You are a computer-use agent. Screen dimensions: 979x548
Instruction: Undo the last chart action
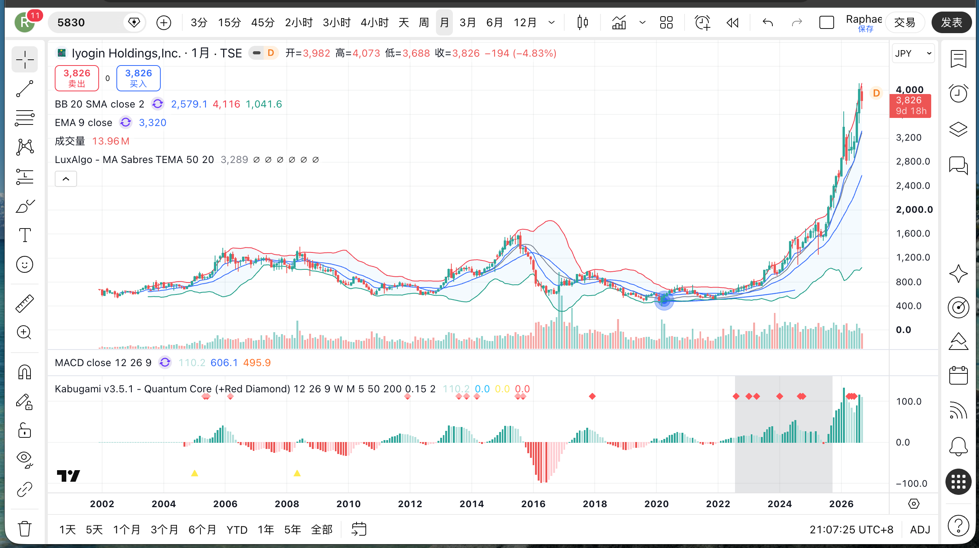[768, 23]
